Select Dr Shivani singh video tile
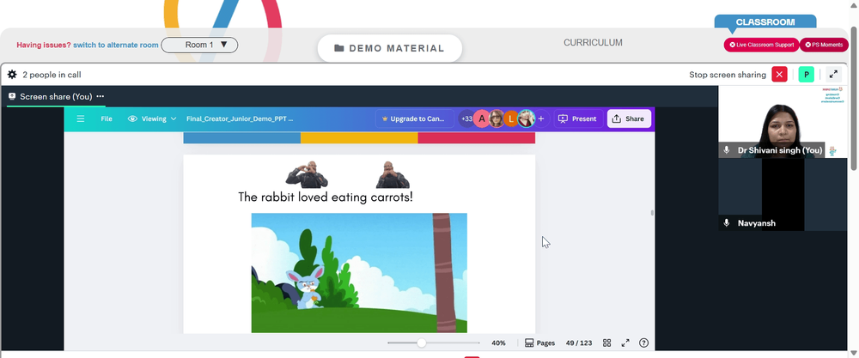The width and height of the screenshot is (859, 358). click(783, 122)
